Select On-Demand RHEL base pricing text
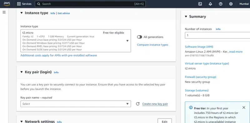250x123 pixels. (52, 46)
